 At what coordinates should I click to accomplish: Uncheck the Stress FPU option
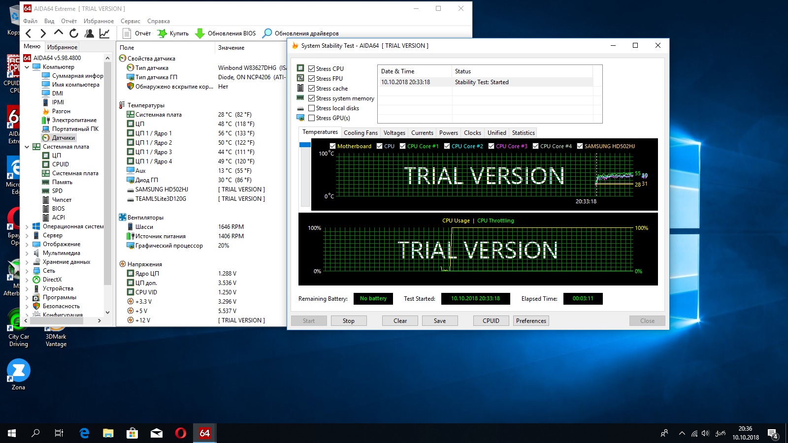click(312, 79)
